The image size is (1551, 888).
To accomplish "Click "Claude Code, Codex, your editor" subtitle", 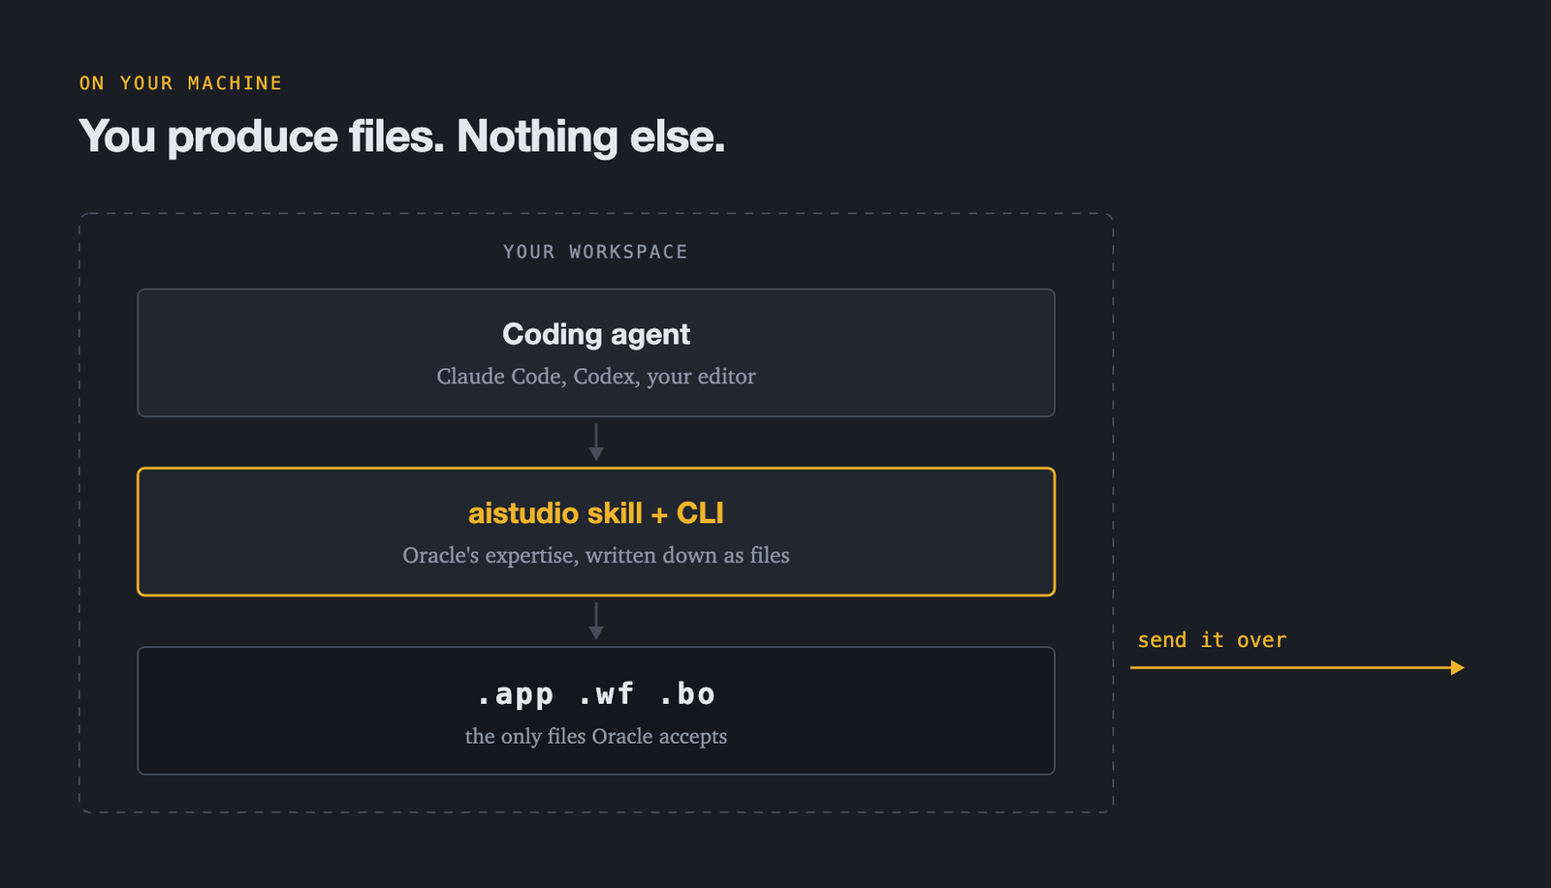I will (x=596, y=376).
